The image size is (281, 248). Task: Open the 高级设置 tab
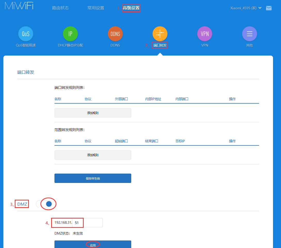point(131,8)
